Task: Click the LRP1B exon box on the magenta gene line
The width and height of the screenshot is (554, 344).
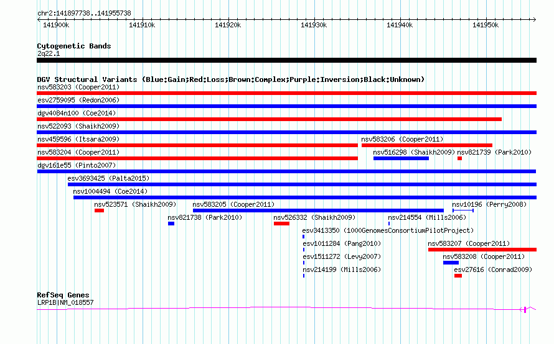Action: point(525,309)
